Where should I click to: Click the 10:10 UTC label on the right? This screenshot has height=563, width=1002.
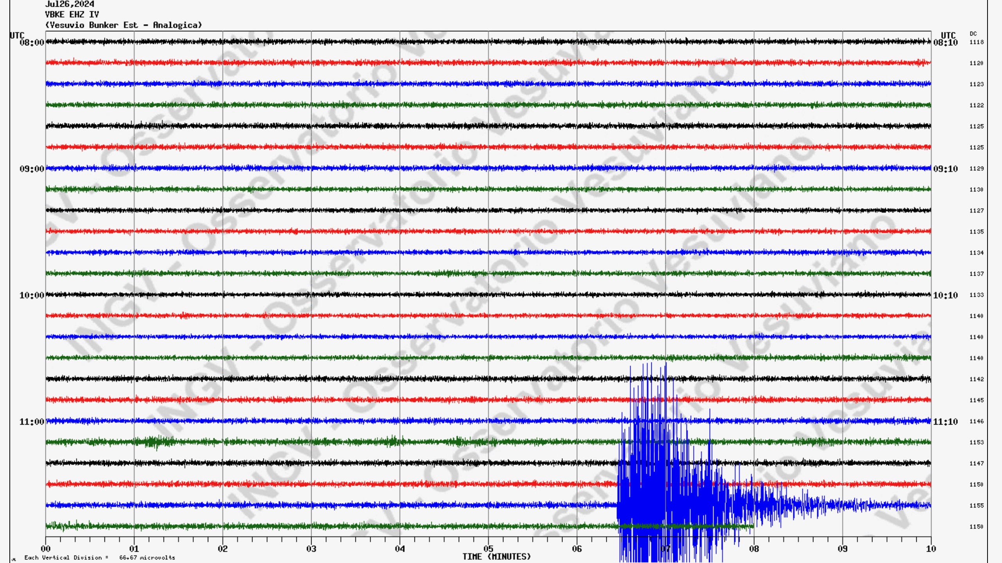[945, 296]
